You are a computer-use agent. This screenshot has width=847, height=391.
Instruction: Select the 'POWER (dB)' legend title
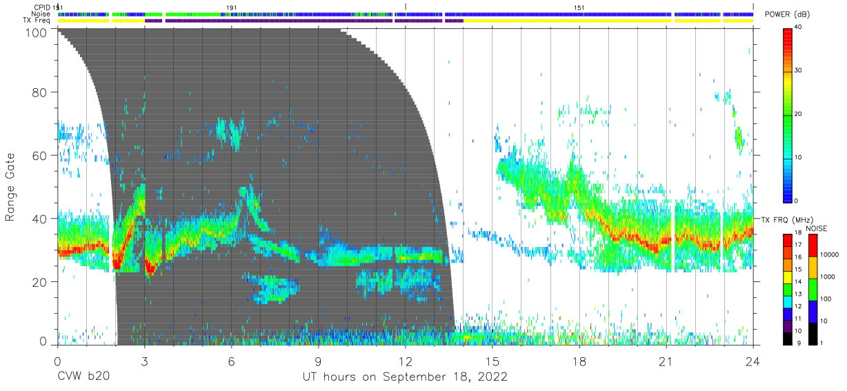pos(788,14)
